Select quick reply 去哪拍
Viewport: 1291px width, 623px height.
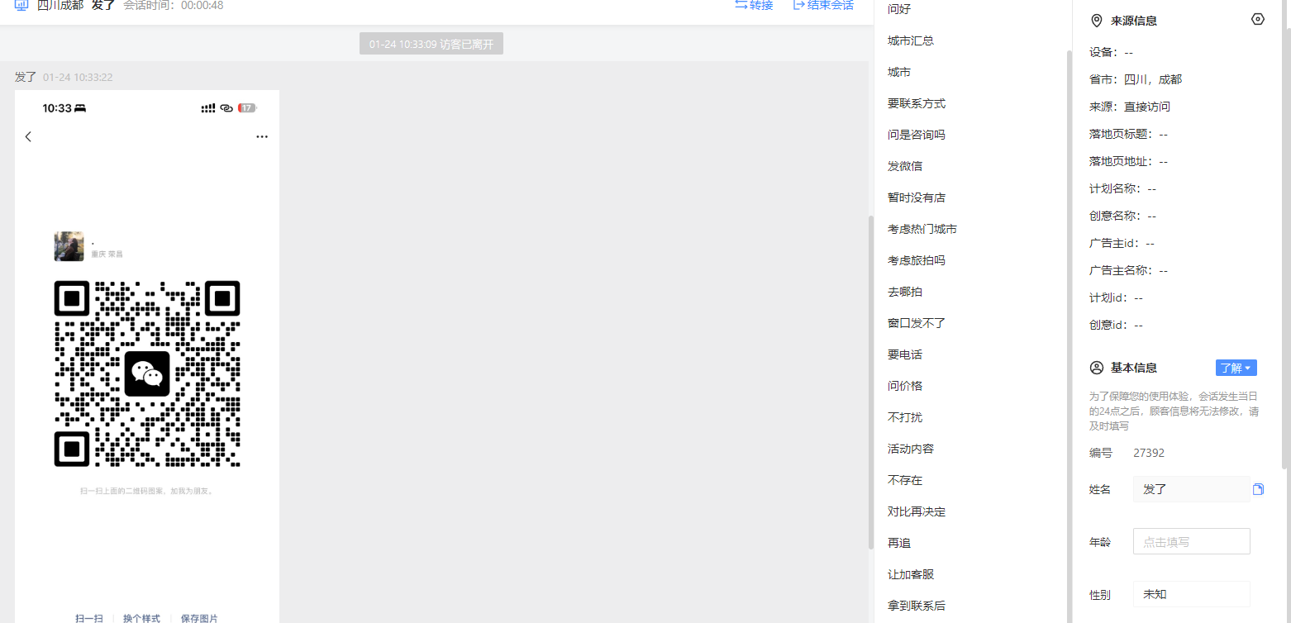905,292
